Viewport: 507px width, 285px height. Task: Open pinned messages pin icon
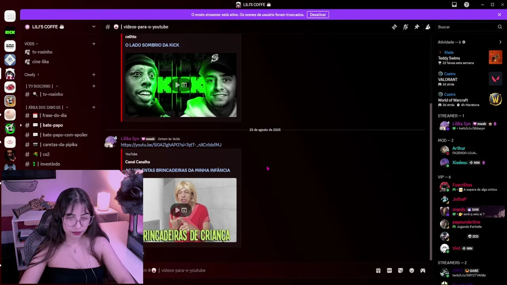(x=417, y=27)
